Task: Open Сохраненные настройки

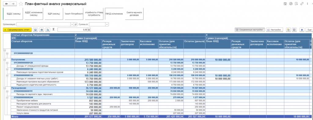Action: [250, 30]
